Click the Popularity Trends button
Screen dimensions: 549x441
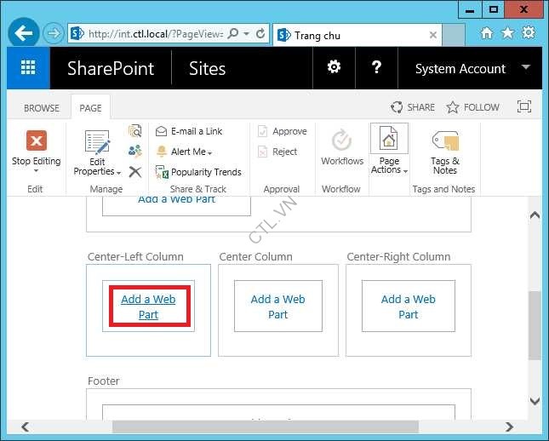coord(199,172)
